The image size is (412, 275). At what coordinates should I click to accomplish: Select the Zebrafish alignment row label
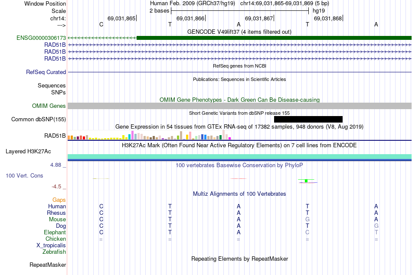pyautogui.click(x=54, y=252)
